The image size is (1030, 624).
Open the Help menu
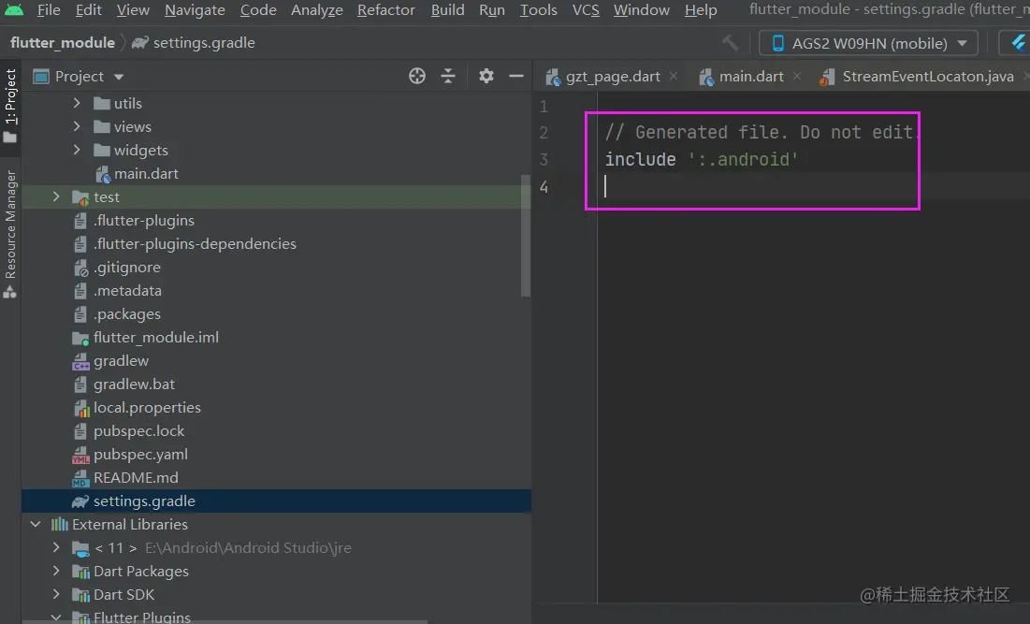(701, 10)
